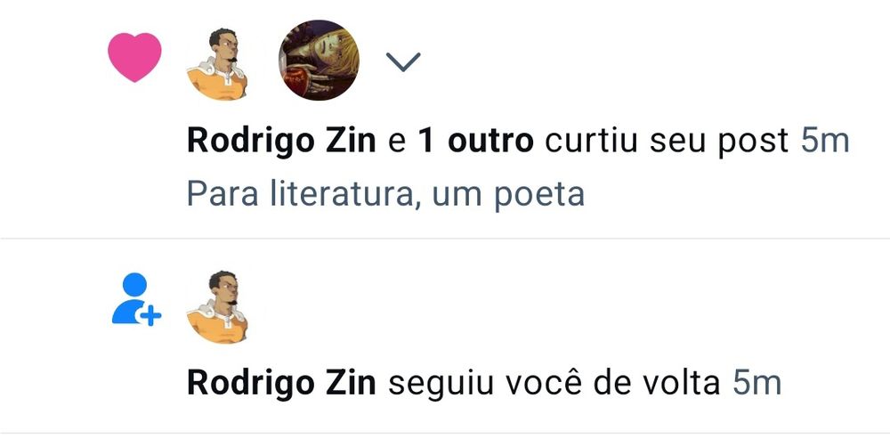This screenshot has height=439, width=890.
Task: Open the Rodrigo Zin name in the follow notification
Action: pyautogui.click(x=281, y=384)
